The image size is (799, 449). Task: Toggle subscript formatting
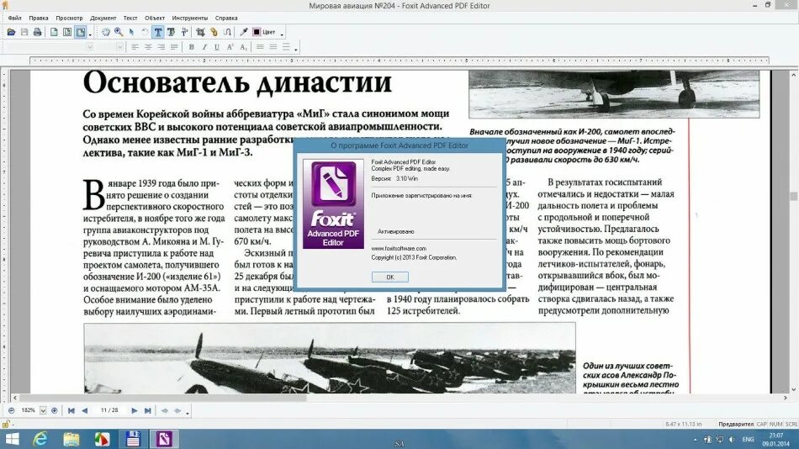tap(244, 47)
